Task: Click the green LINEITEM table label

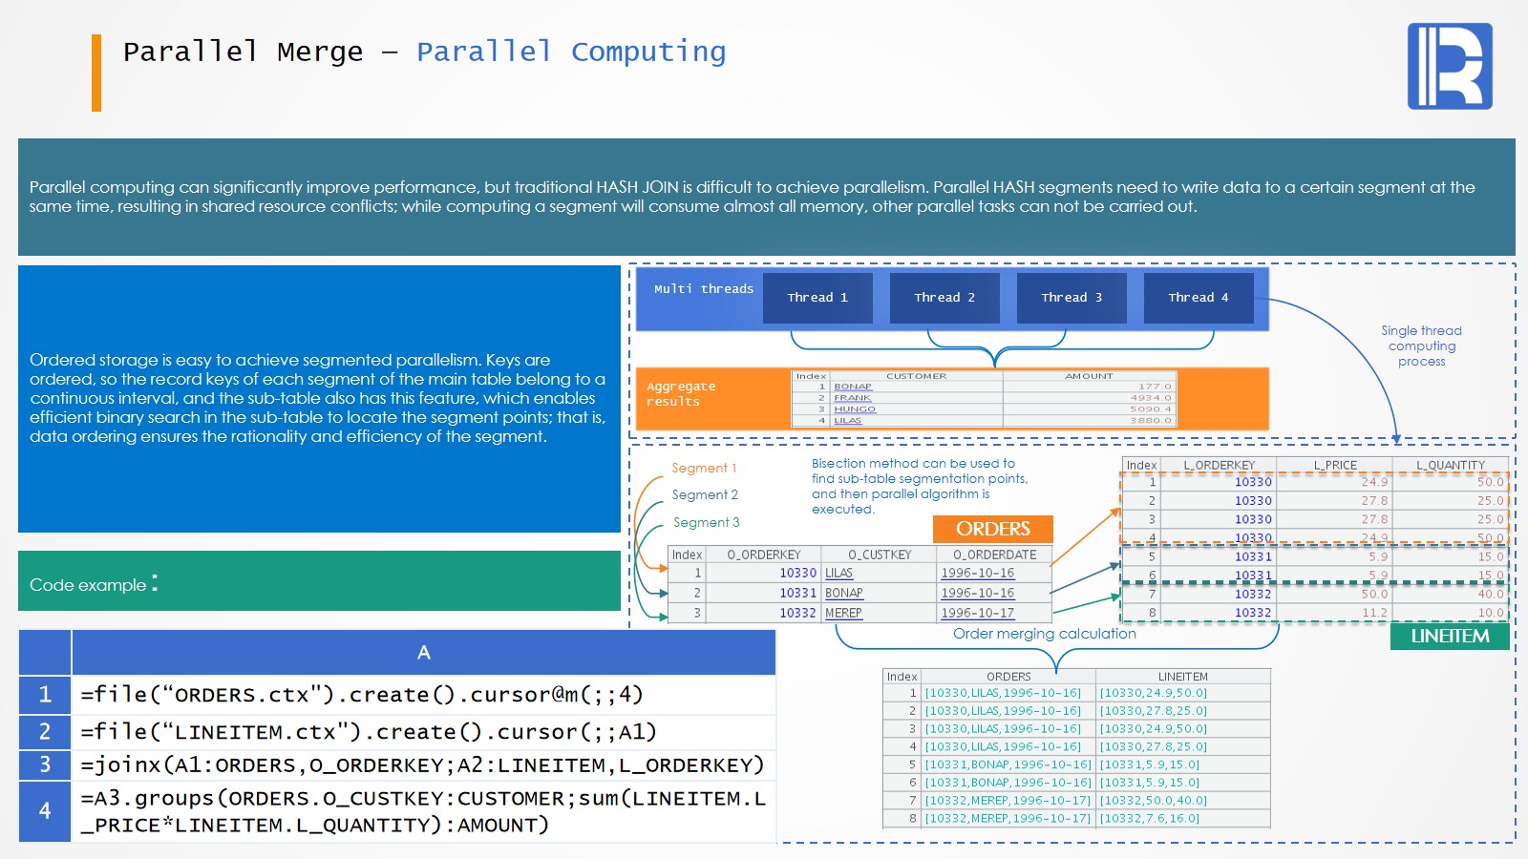Action: 1449,636
